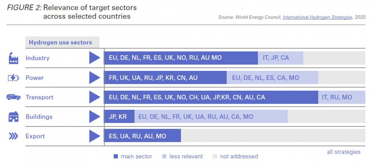Click the not addressed legend swatch
Image resolution: width=373 pixels, height=165 pixels.
point(215,156)
